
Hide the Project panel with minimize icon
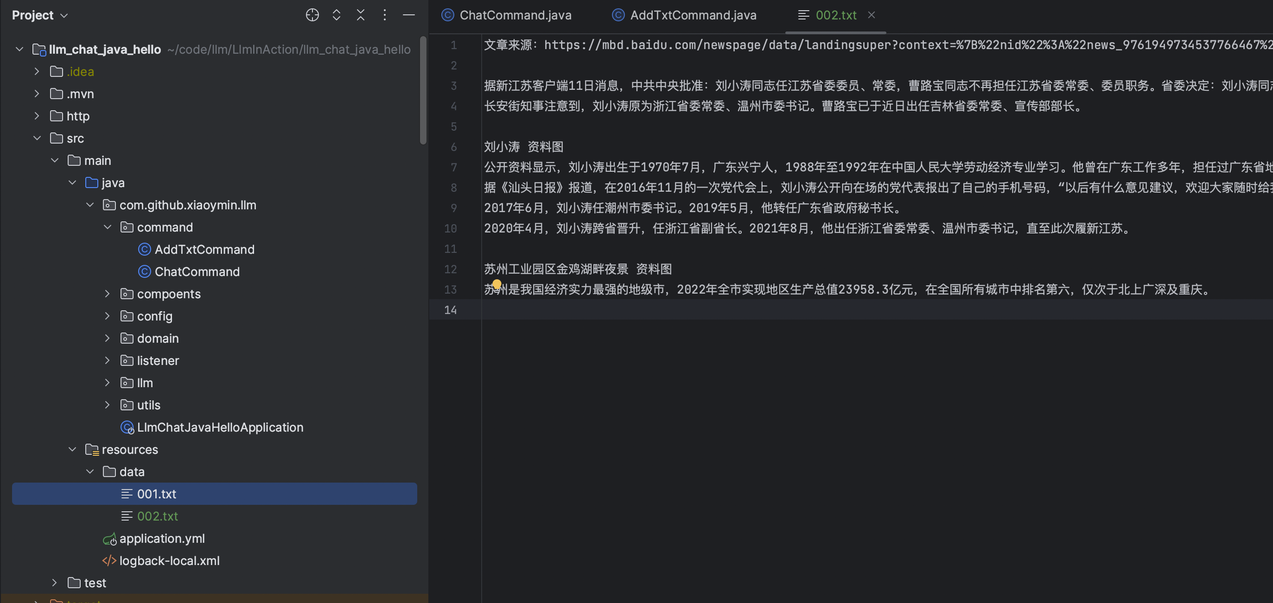tap(409, 15)
